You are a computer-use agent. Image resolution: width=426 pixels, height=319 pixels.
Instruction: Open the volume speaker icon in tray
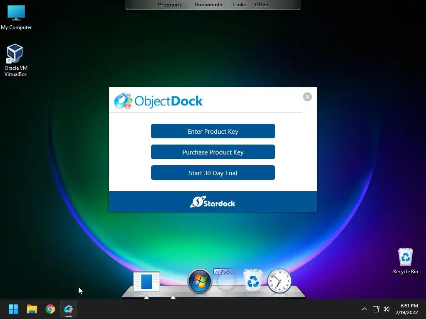(386, 309)
